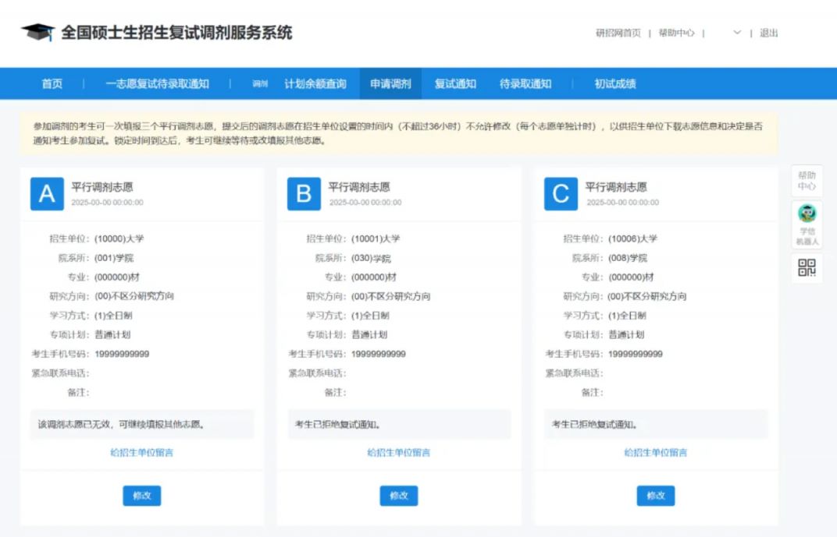Click (030)学院 in card B
The width and height of the screenshot is (837, 537).
click(371, 258)
